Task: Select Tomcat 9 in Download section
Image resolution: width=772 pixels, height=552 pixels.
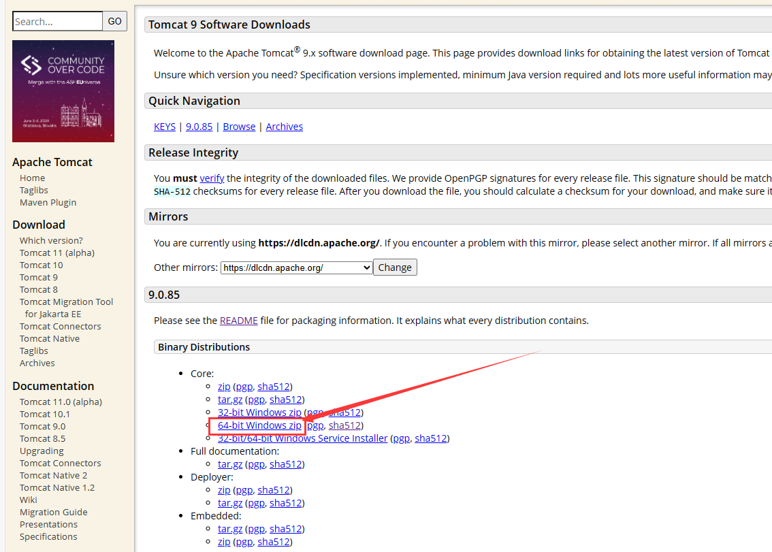Action: click(x=38, y=277)
